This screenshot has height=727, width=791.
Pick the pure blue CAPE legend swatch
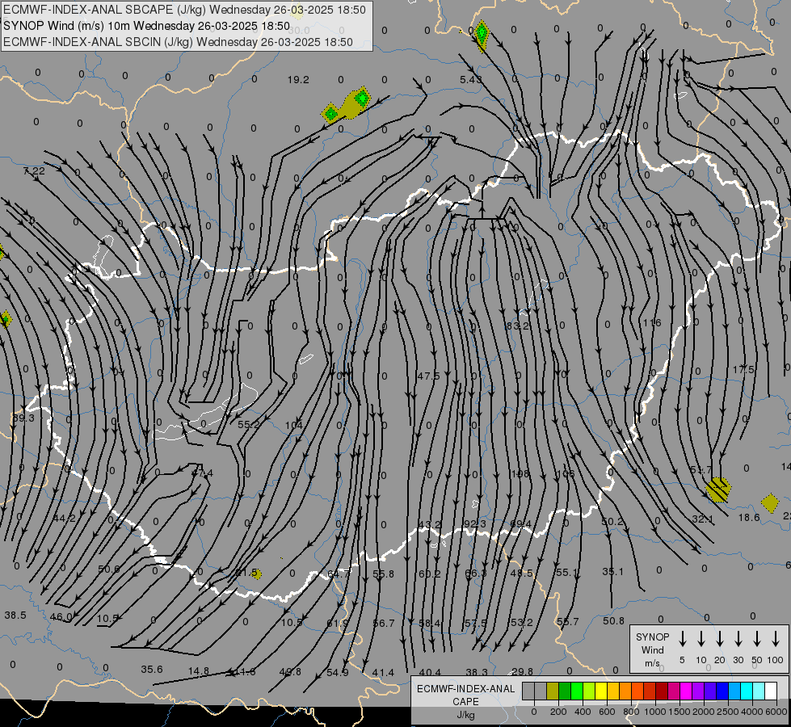coord(722,691)
